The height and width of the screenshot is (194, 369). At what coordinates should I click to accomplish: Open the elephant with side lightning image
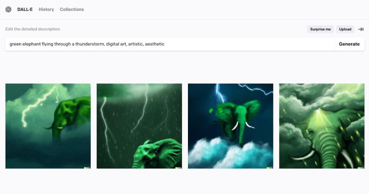[48, 126]
